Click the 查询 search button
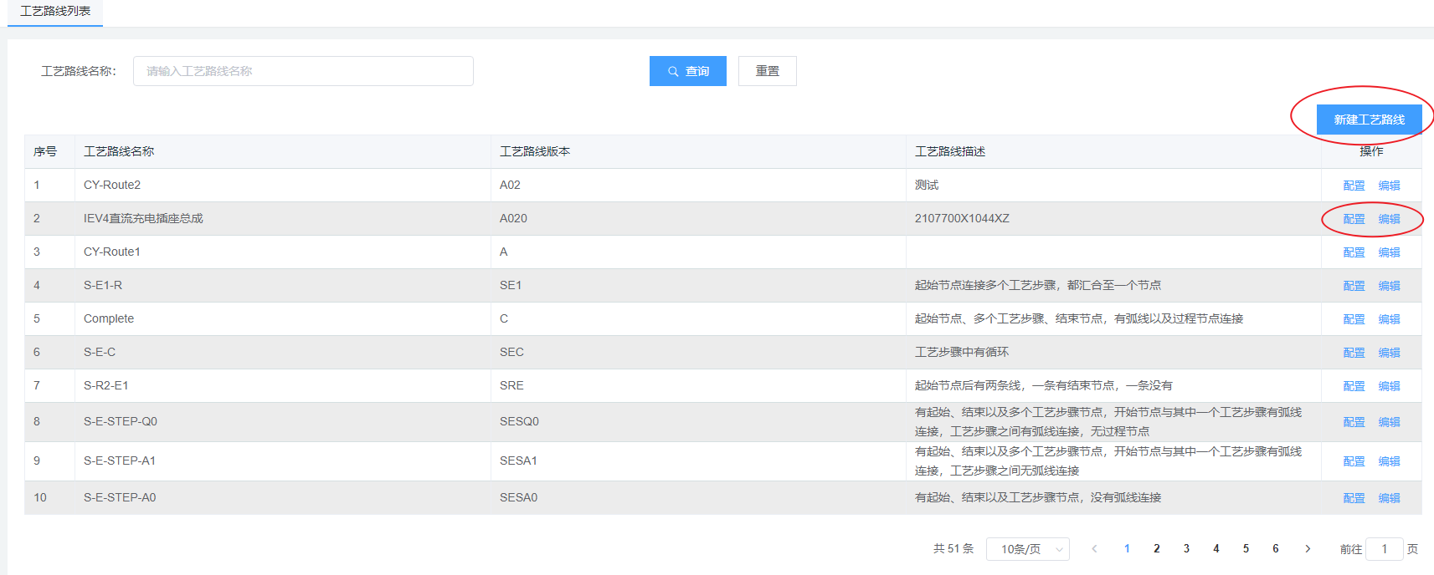Screen dimensions: 1434x575 [x=687, y=71]
